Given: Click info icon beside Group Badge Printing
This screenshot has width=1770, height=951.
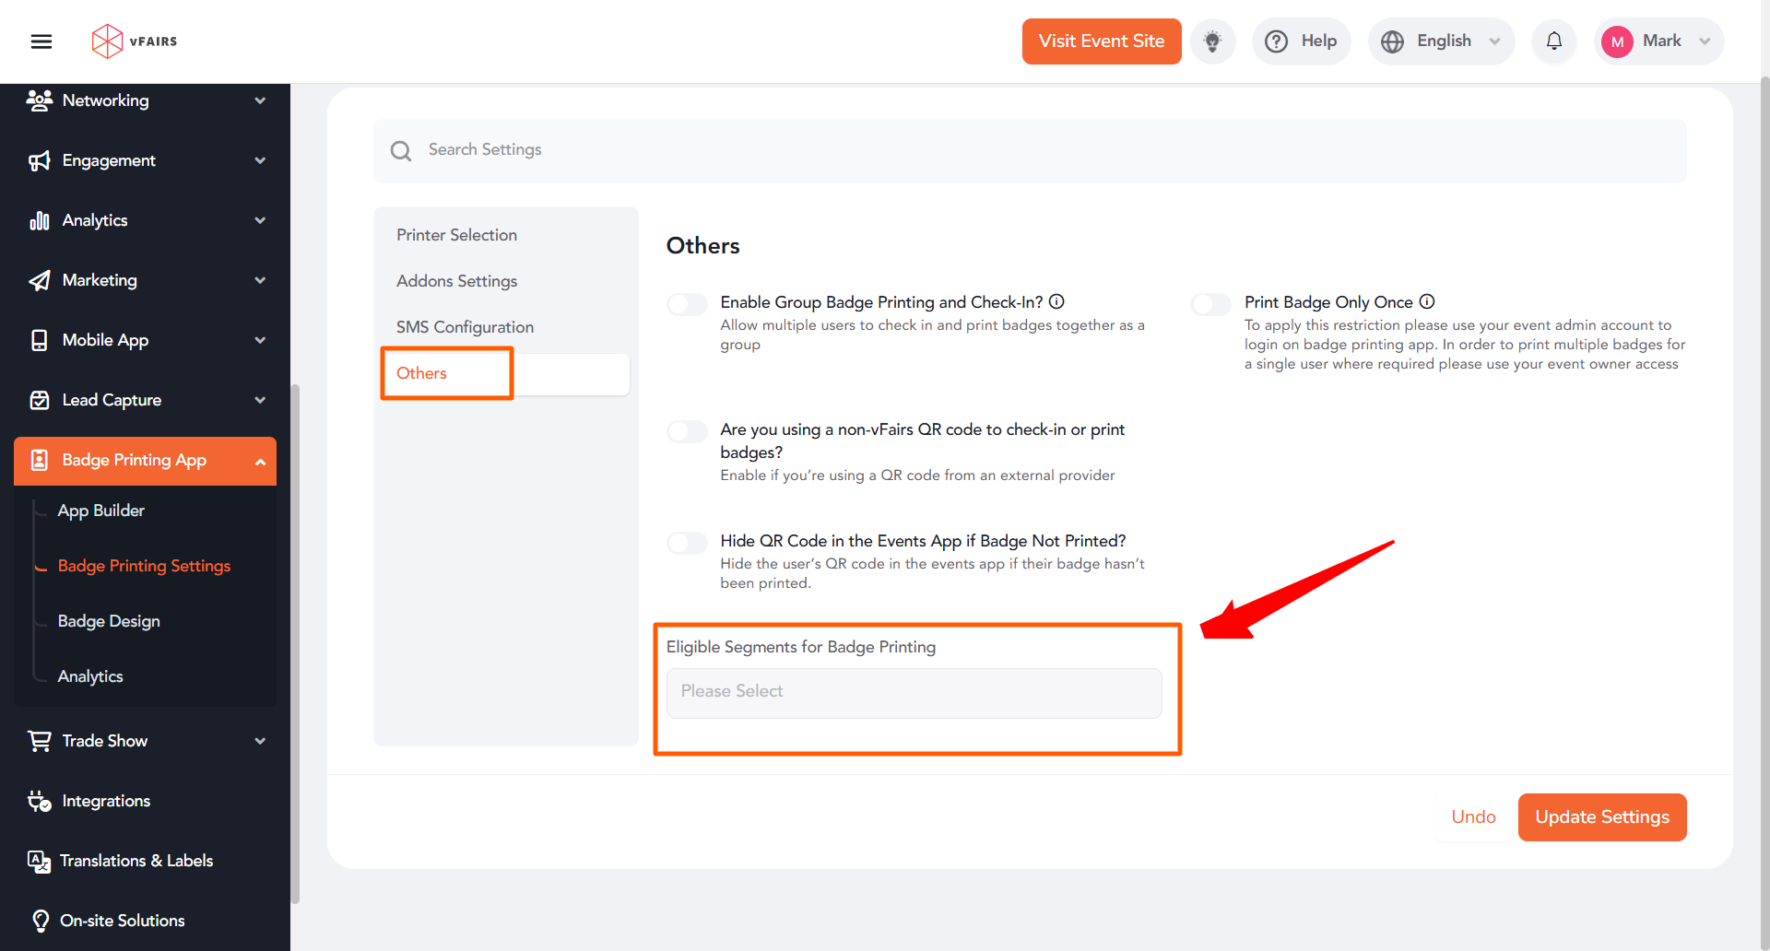Looking at the screenshot, I should click(x=1057, y=301).
